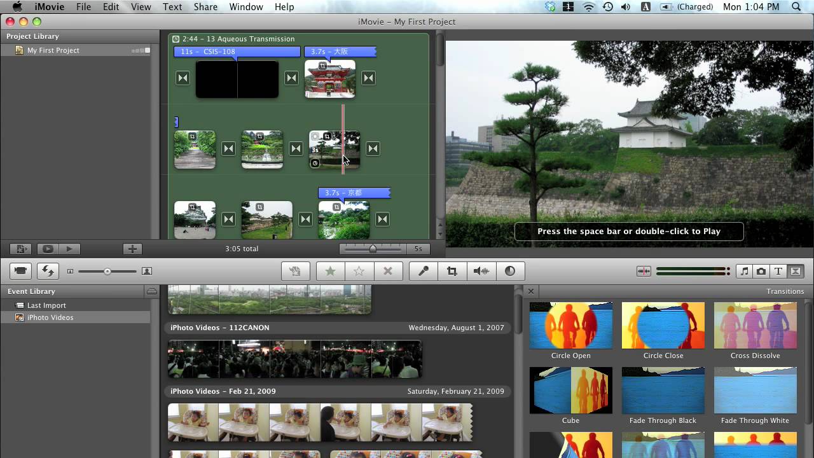814x458 pixels.
Task: Click small thumbnail size icon
Action: [x=70, y=271]
